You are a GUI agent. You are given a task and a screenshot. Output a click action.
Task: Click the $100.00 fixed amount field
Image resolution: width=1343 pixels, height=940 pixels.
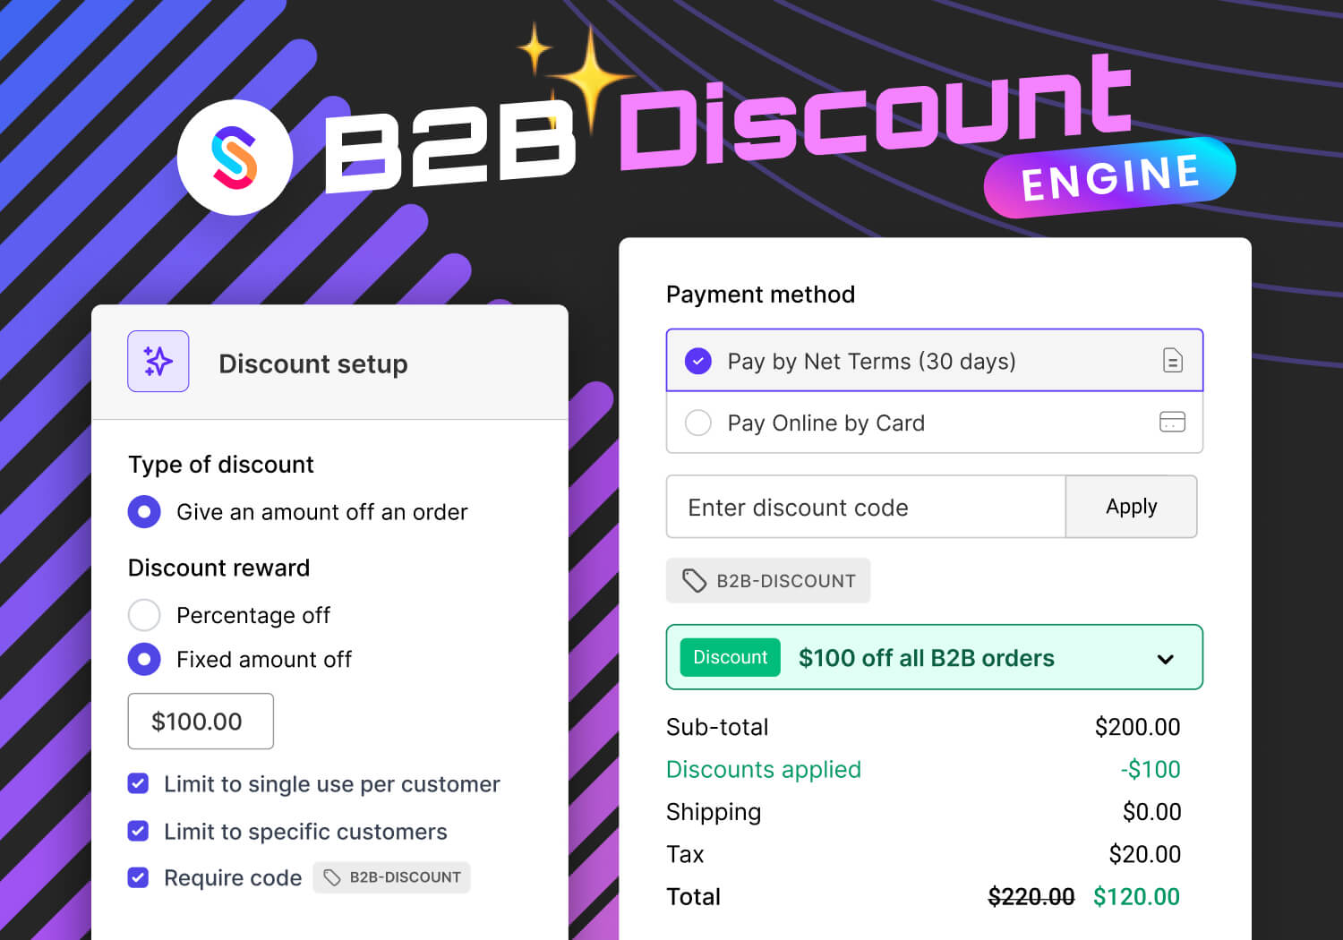[201, 721]
